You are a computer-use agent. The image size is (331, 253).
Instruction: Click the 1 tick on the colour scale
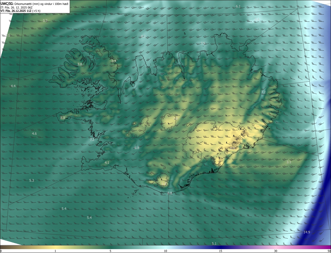coord(55,251)
